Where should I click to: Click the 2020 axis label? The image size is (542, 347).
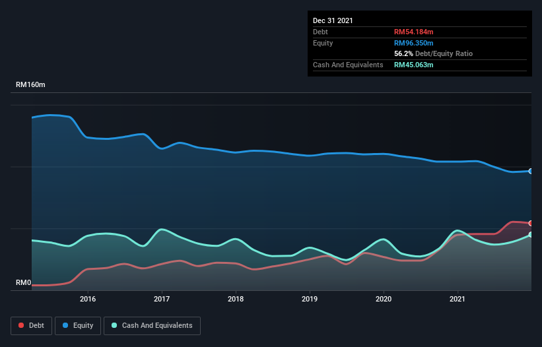[x=384, y=299]
